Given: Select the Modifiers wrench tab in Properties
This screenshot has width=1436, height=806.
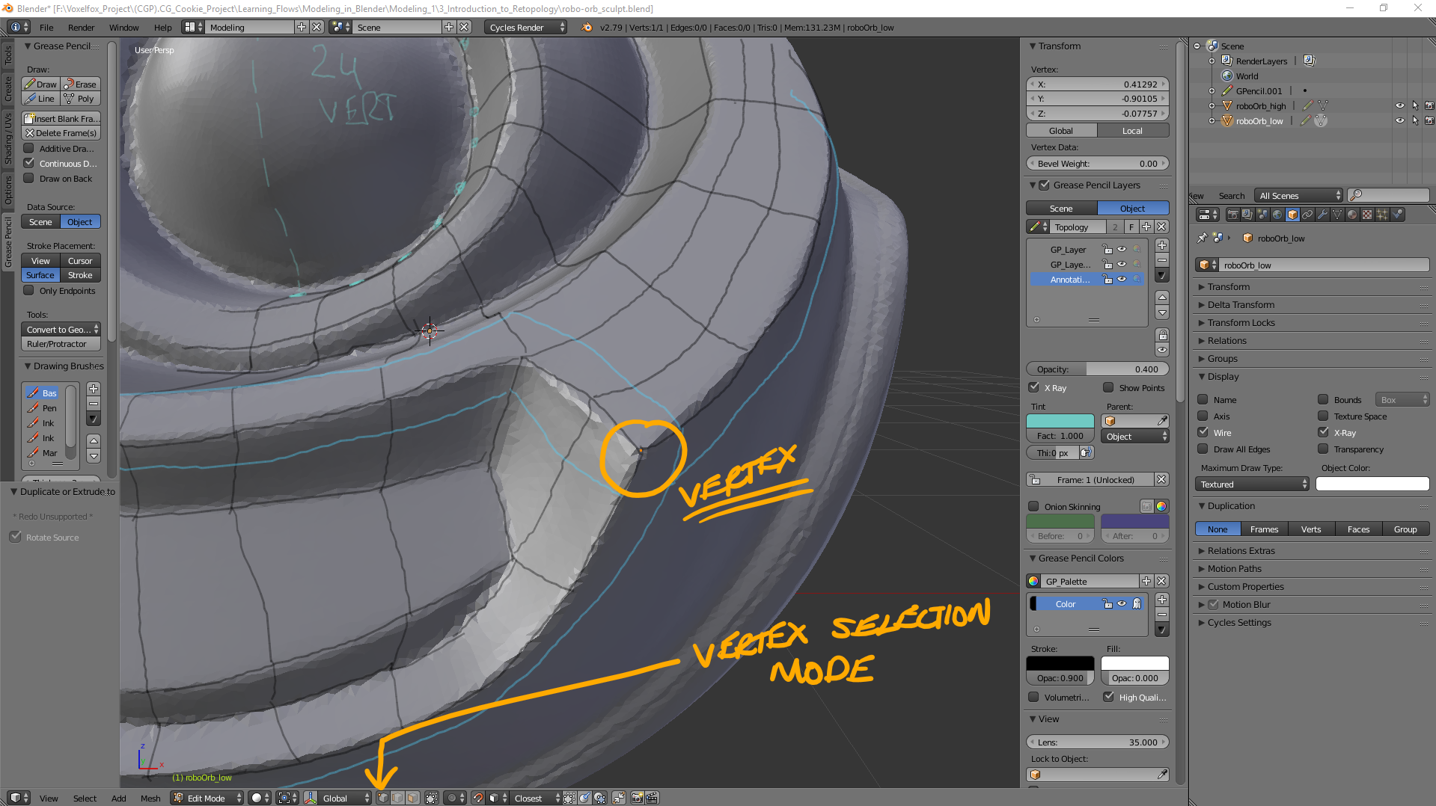Looking at the screenshot, I should point(1323,215).
